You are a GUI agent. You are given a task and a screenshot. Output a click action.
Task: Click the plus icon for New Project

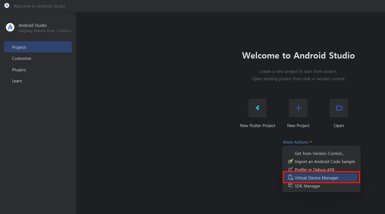(298, 108)
